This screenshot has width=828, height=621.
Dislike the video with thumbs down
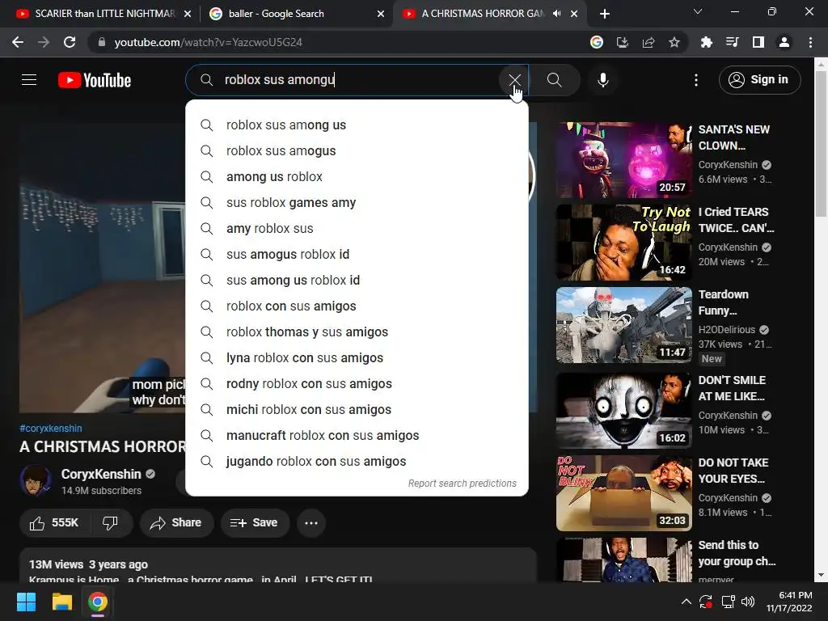(110, 523)
